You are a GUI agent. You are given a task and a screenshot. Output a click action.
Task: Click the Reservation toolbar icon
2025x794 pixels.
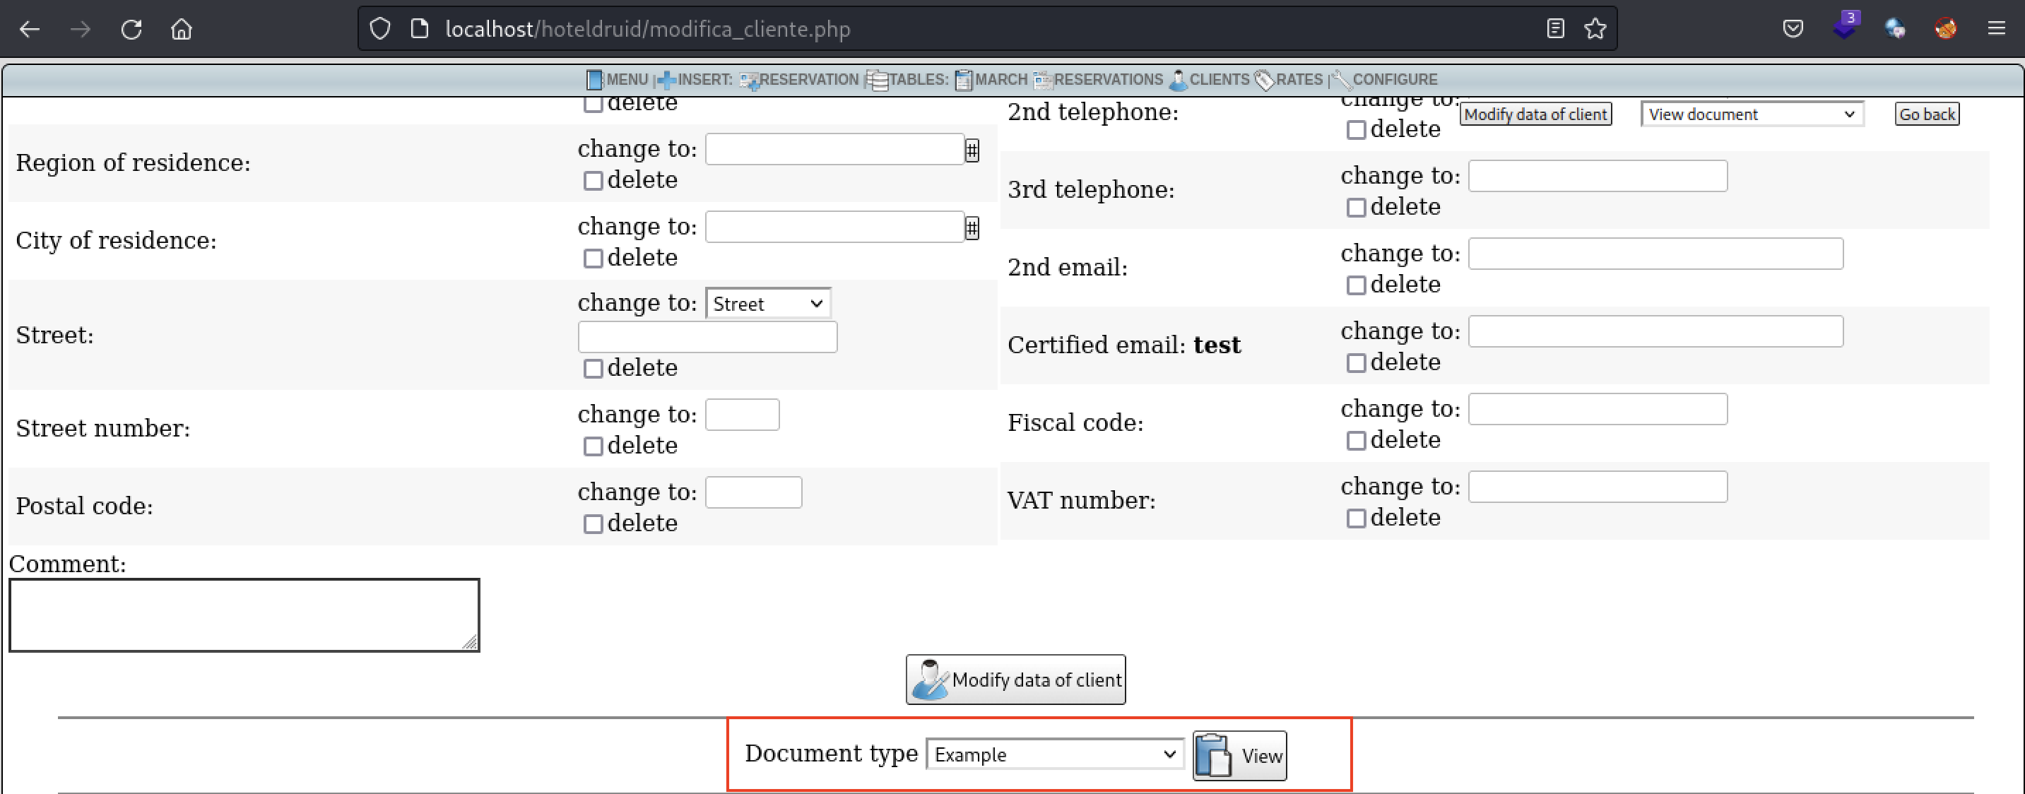(749, 79)
